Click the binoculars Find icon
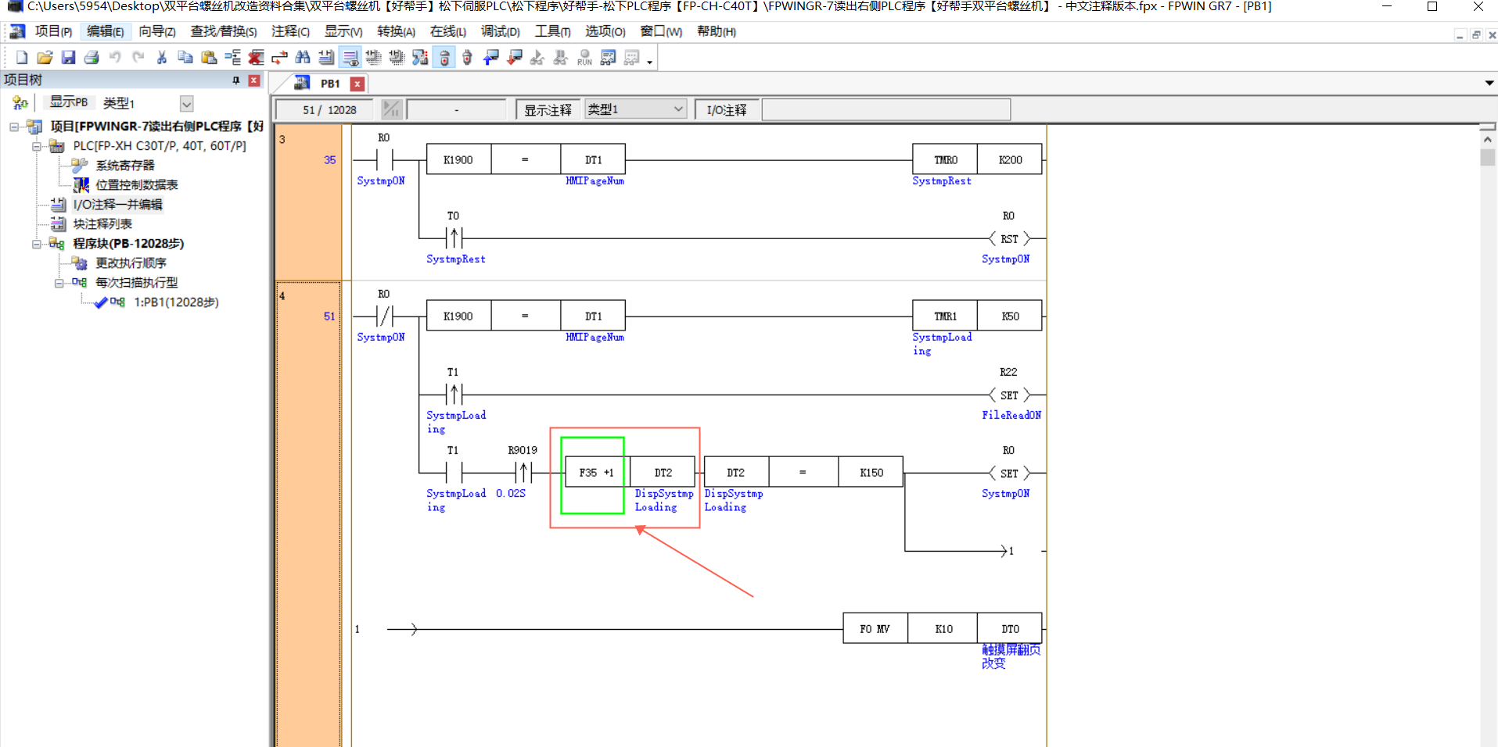This screenshot has height=747, width=1498. pyautogui.click(x=303, y=58)
